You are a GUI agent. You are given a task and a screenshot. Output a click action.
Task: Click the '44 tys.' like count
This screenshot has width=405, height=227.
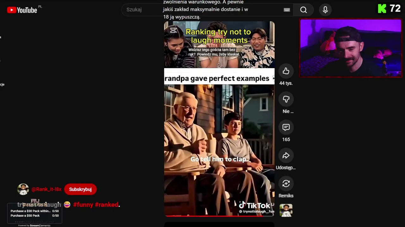286,83
